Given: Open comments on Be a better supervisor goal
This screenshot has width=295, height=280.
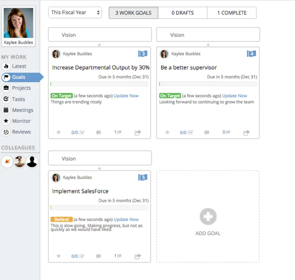Looking at the screenshot, I should point(206,133).
